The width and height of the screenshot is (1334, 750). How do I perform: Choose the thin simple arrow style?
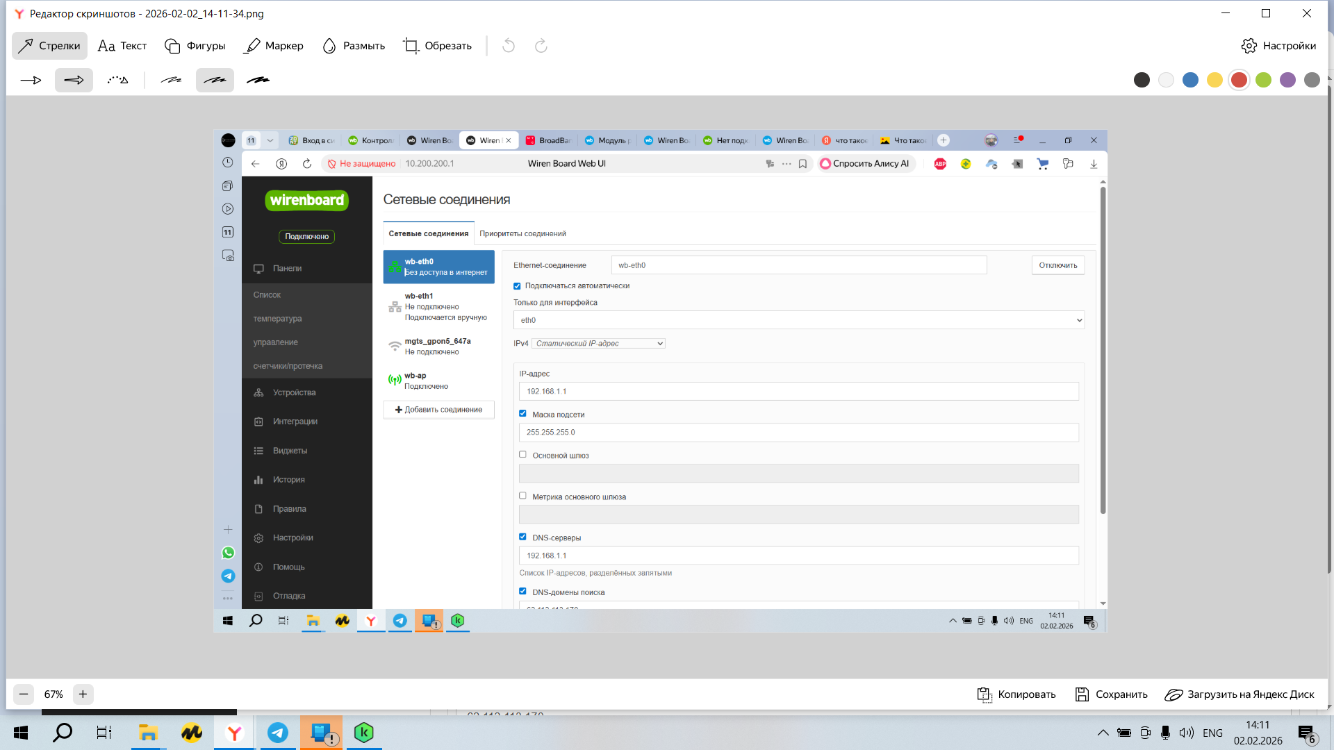(31, 81)
